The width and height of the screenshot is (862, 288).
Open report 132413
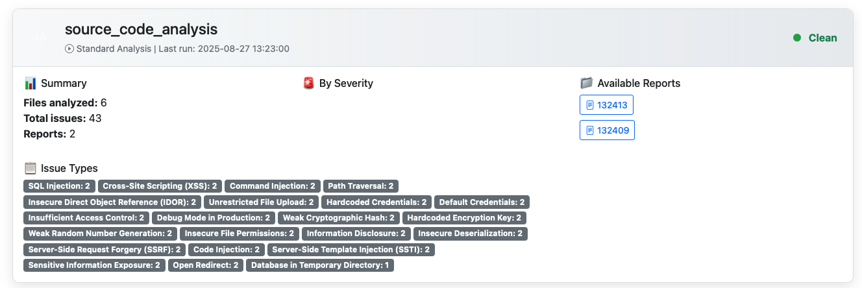(606, 105)
